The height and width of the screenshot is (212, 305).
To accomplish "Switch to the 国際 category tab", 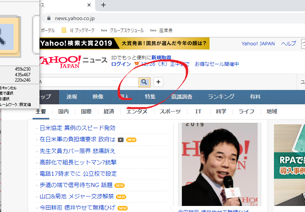I will (86, 111).
